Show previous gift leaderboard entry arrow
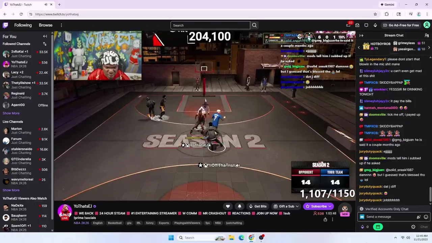This screenshot has width=432, height=243. pyautogui.click(x=359, y=47)
